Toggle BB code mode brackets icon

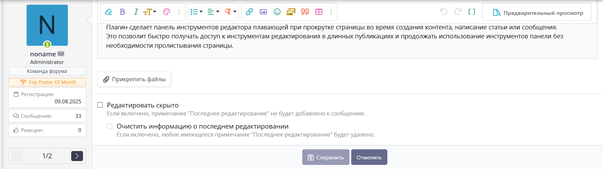(x=471, y=12)
